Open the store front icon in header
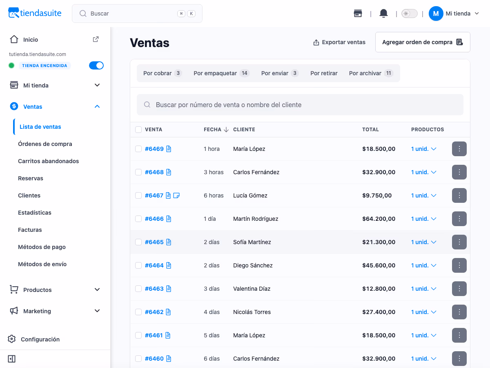 coord(358,13)
